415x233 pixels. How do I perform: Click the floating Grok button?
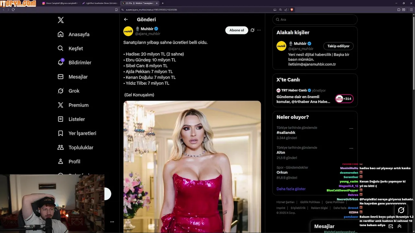pyautogui.click(x=401, y=210)
